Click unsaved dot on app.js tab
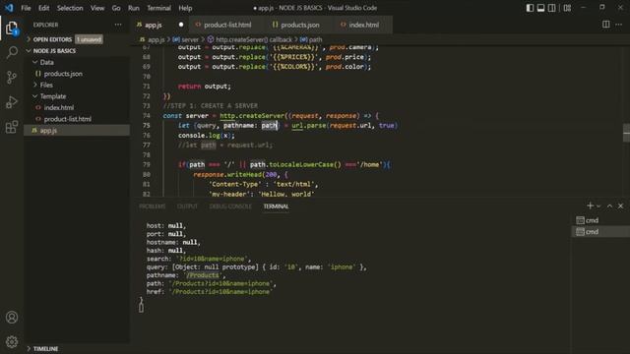The width and height of the screenshot is (630, 354). [x=181, y=25]
